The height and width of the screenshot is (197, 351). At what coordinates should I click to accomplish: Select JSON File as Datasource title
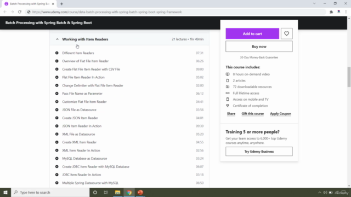tap(79, 109)
